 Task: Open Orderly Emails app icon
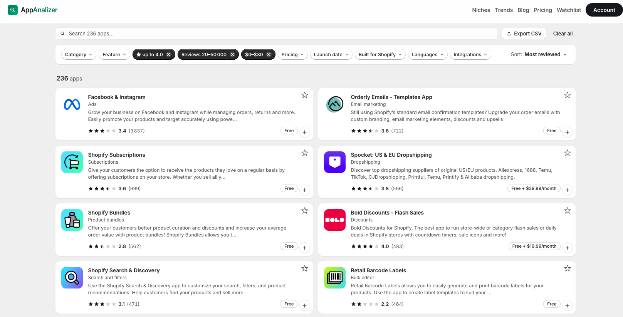[335, 104]
